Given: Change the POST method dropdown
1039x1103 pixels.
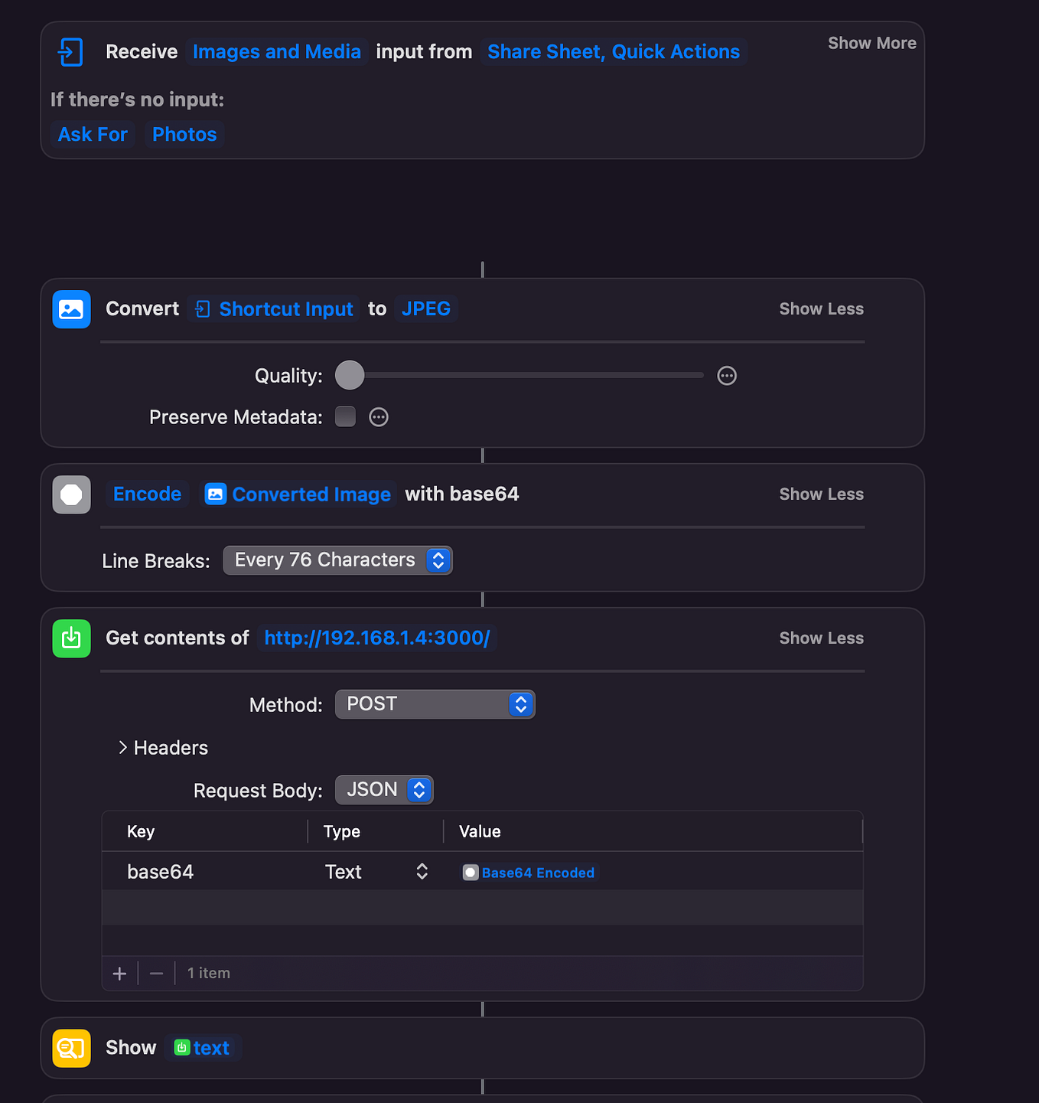Looking at the screenshot, I should click(x=435, y=704).
